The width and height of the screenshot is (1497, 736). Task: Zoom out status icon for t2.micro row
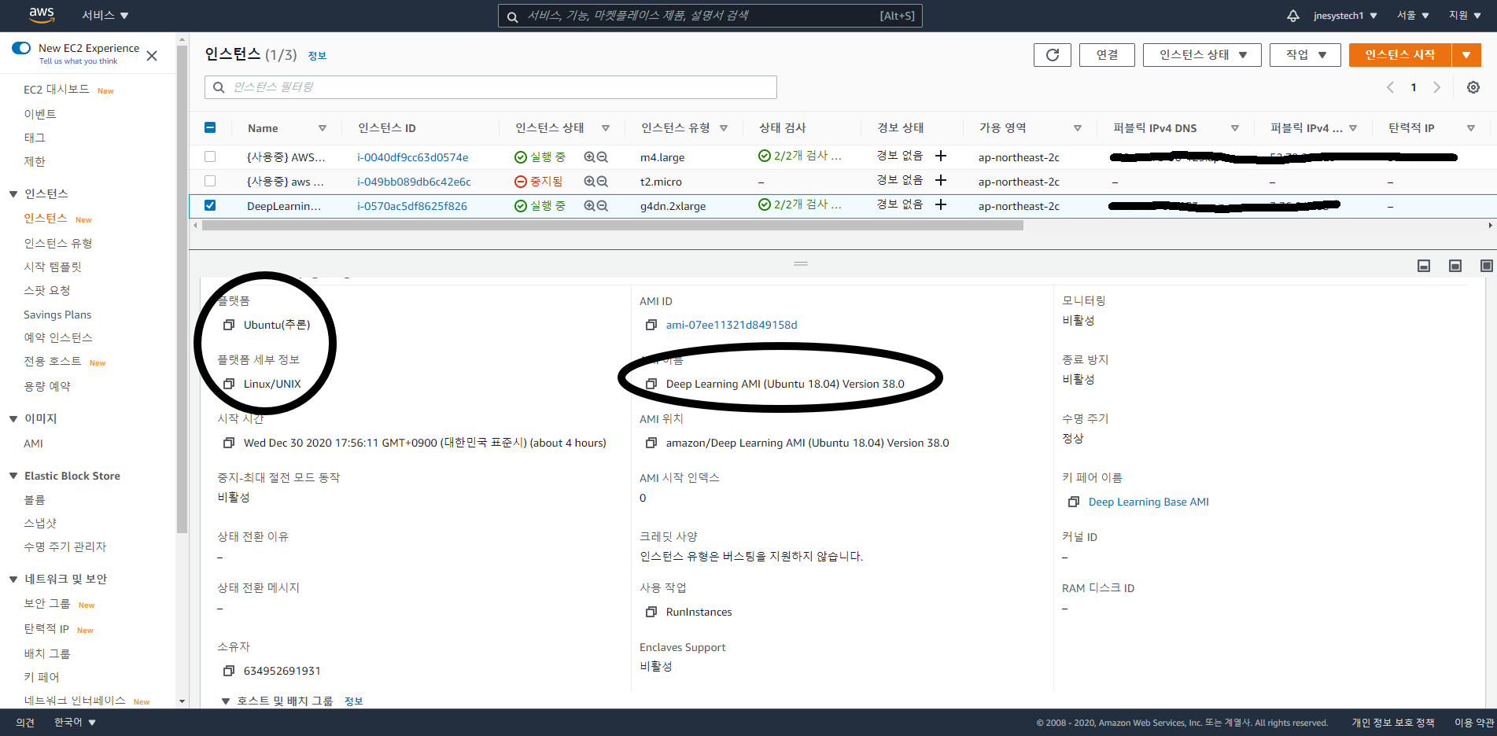click(x=603, y=182)
